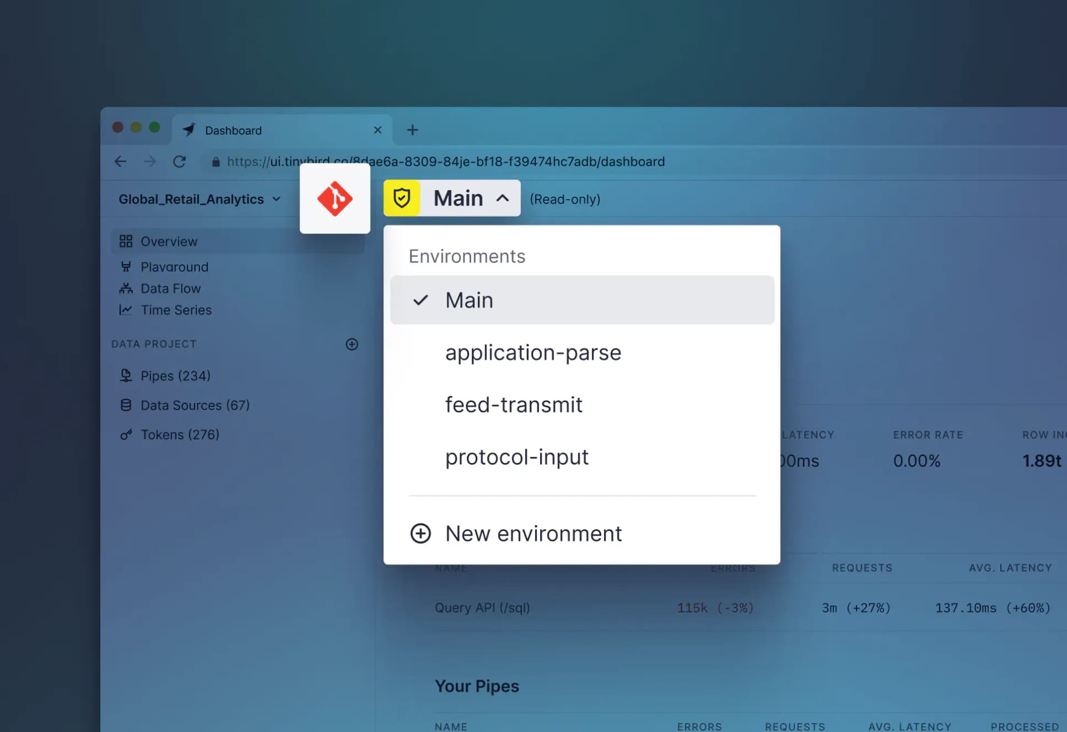Choose the protocol-input environment
This screenshot has width=1067, height=732.
click(516, 457)
